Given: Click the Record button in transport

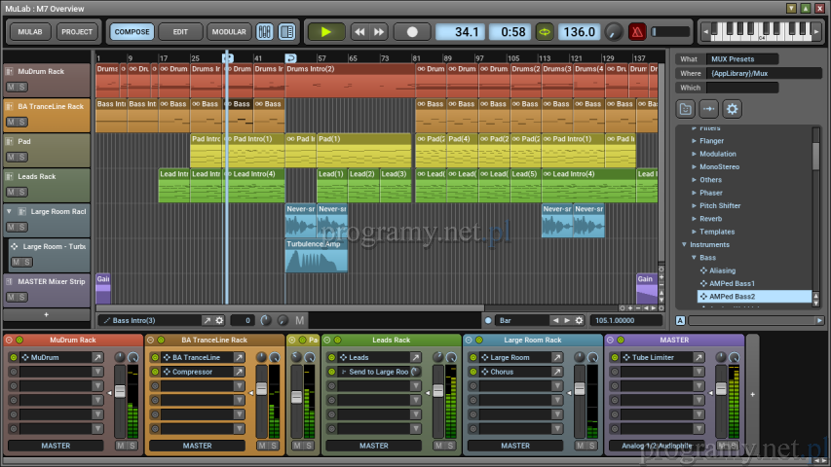Looking at the screenshot, I should click(x=412, y=32).
